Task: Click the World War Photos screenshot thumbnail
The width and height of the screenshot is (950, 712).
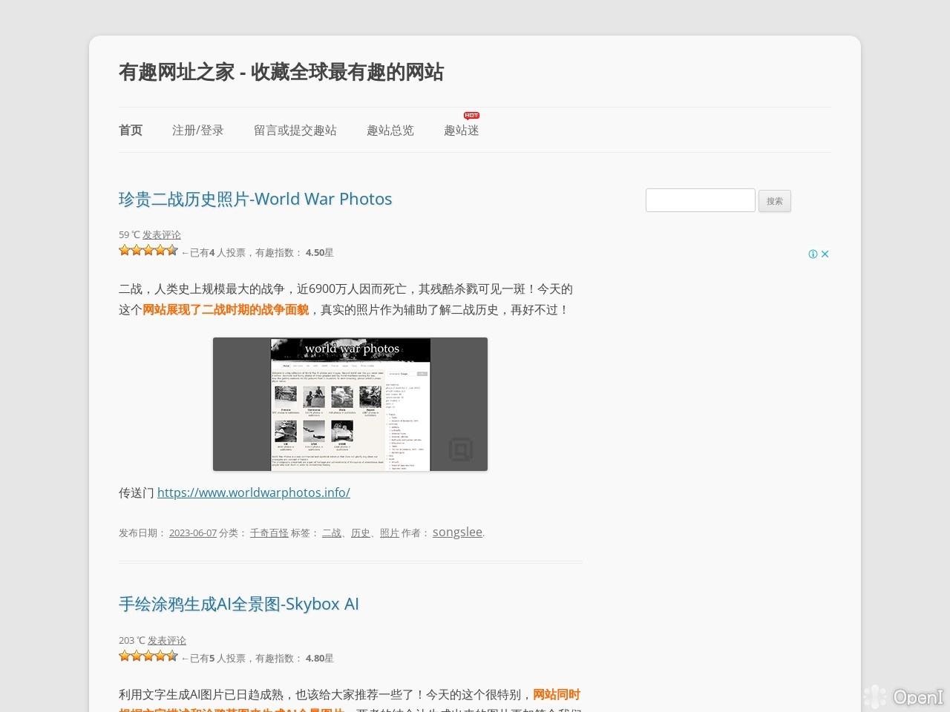Action: pos(350,404)
